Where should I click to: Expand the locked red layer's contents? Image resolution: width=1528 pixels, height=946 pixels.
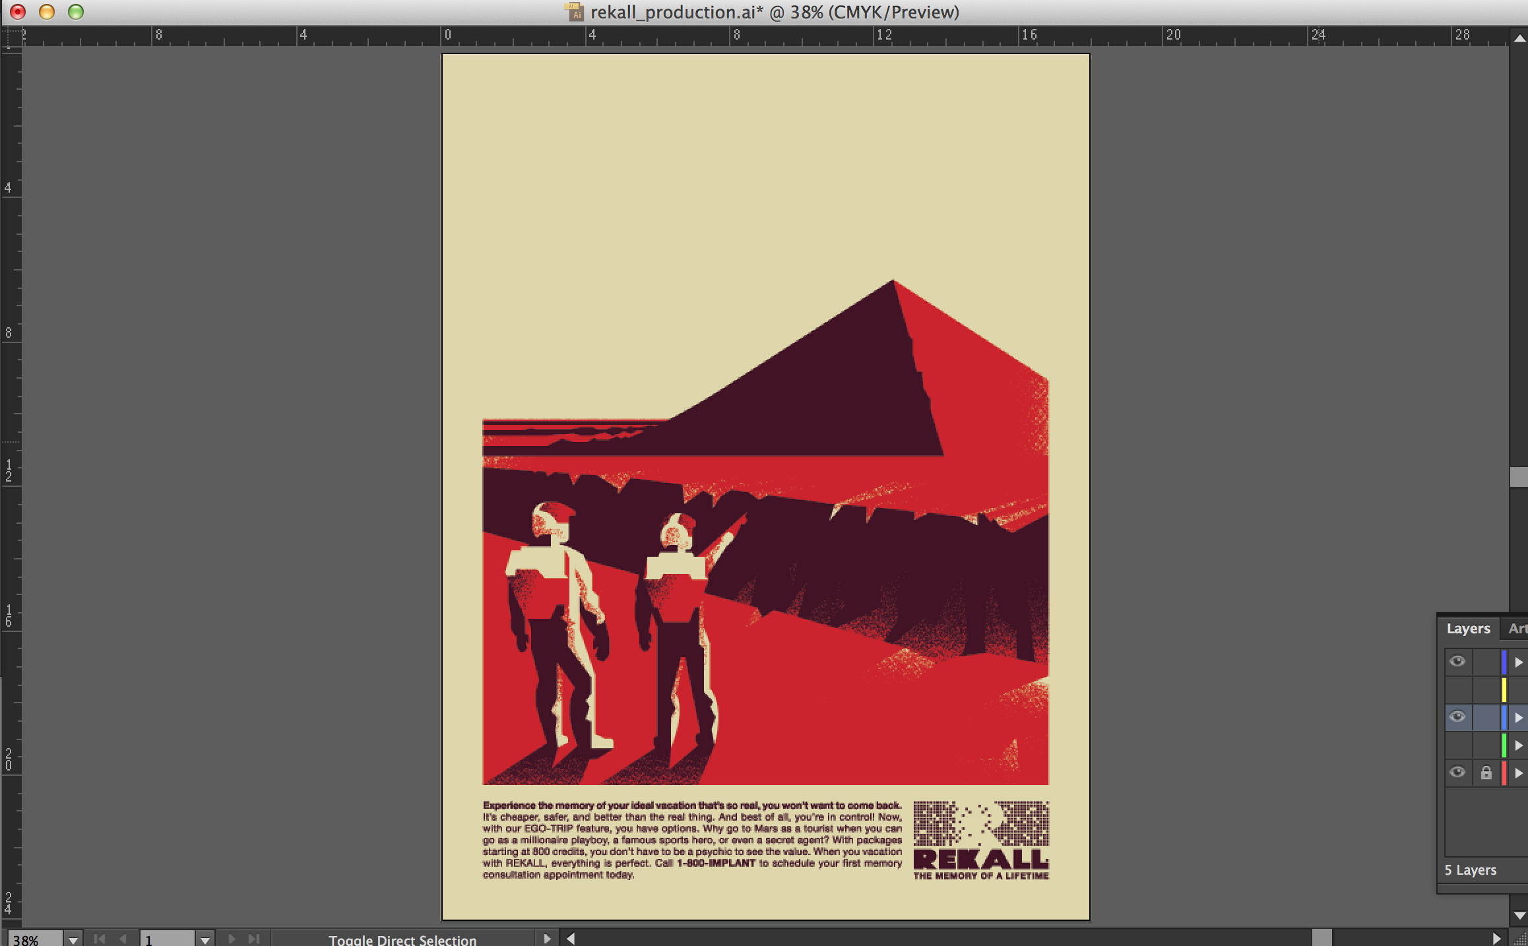pyautogui.click(x=1519, y=773)
